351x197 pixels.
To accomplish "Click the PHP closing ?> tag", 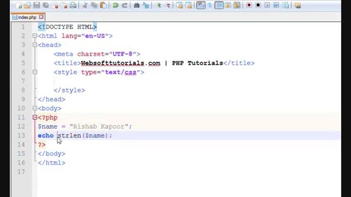I will (x=42, y=144).
